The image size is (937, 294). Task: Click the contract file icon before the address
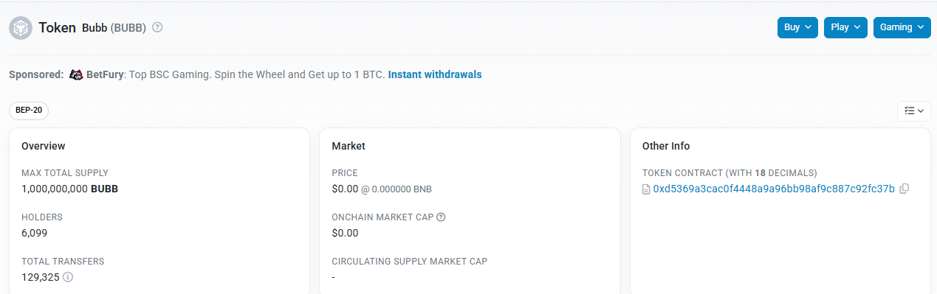coord(647,189)
